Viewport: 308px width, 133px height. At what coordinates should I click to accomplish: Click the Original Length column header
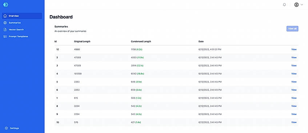[x=82, y=42]
